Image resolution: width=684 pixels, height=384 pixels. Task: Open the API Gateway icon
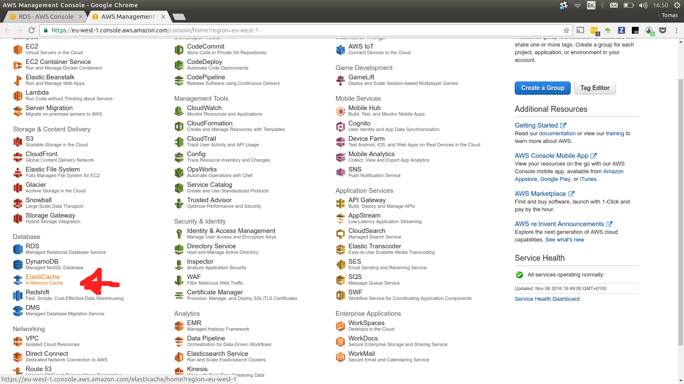click(340, 203)
